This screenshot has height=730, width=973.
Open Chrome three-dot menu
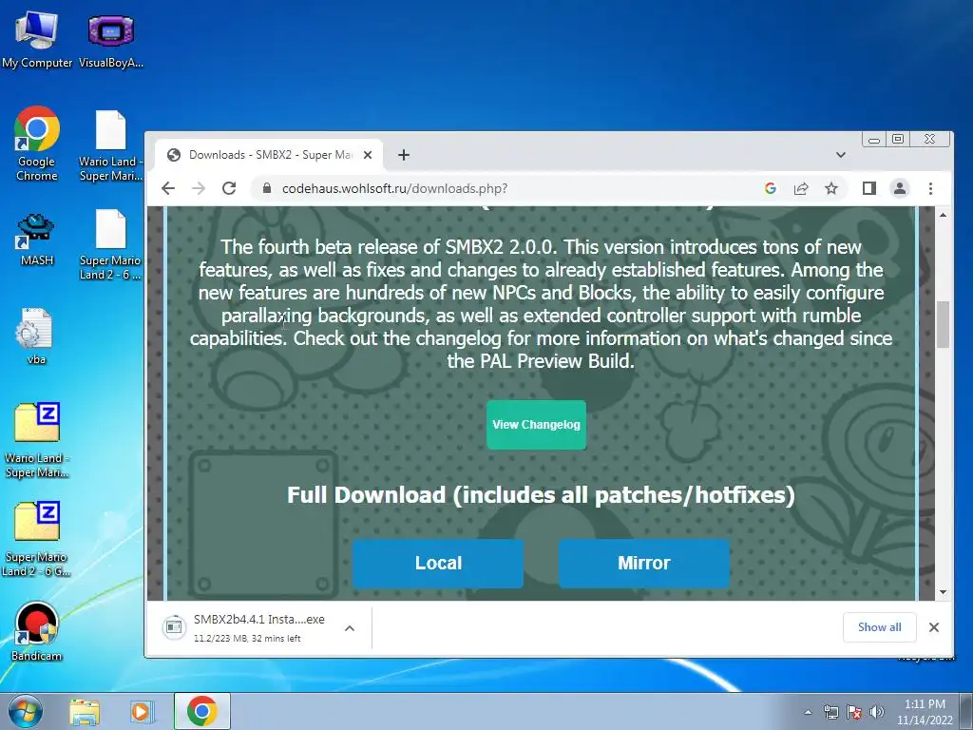(930, 188)
